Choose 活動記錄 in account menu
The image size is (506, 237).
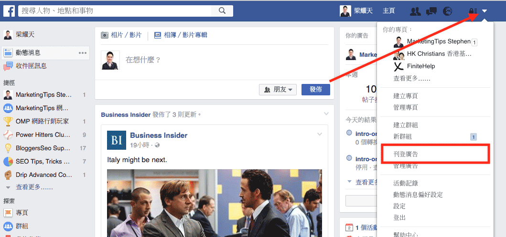click(406, 183)
